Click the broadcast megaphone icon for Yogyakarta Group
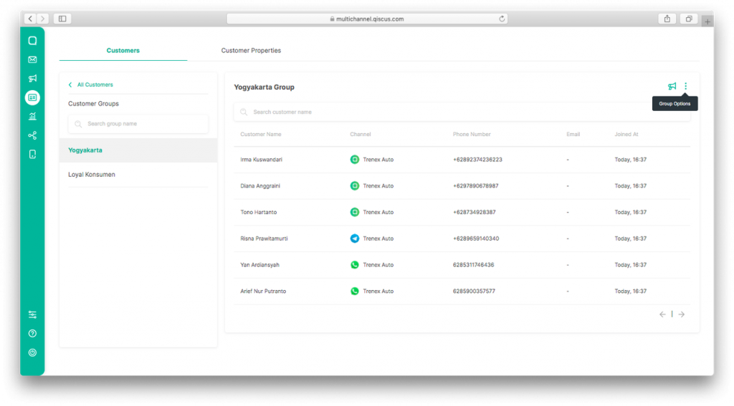Image resolution: width=734 pixels, height=406 pixels. tap(672, 86)
